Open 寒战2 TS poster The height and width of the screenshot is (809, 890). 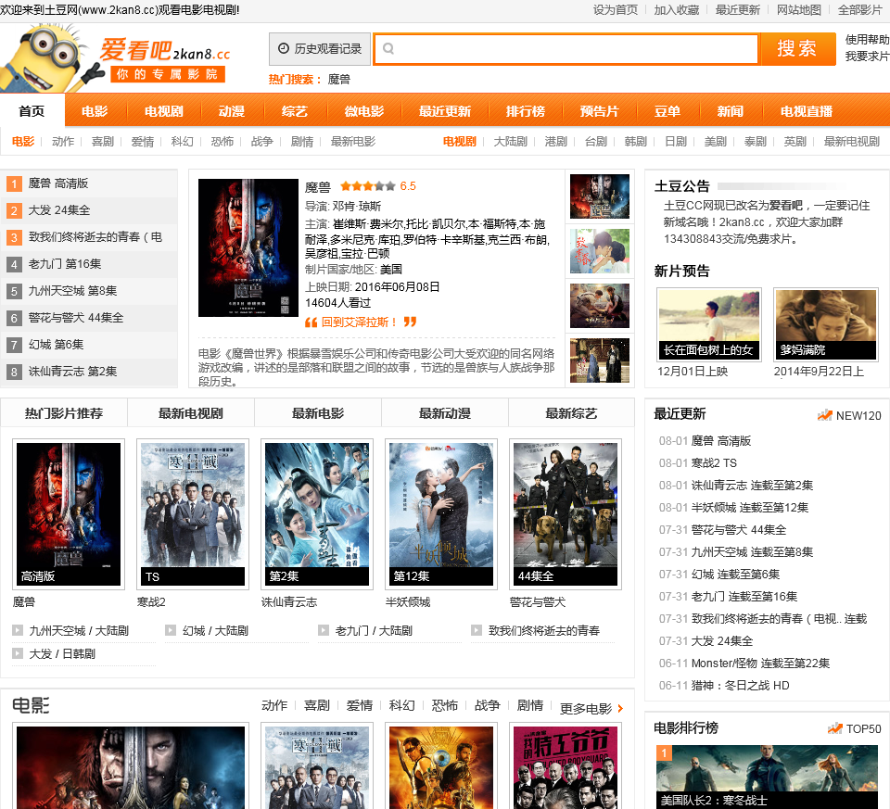193,514
